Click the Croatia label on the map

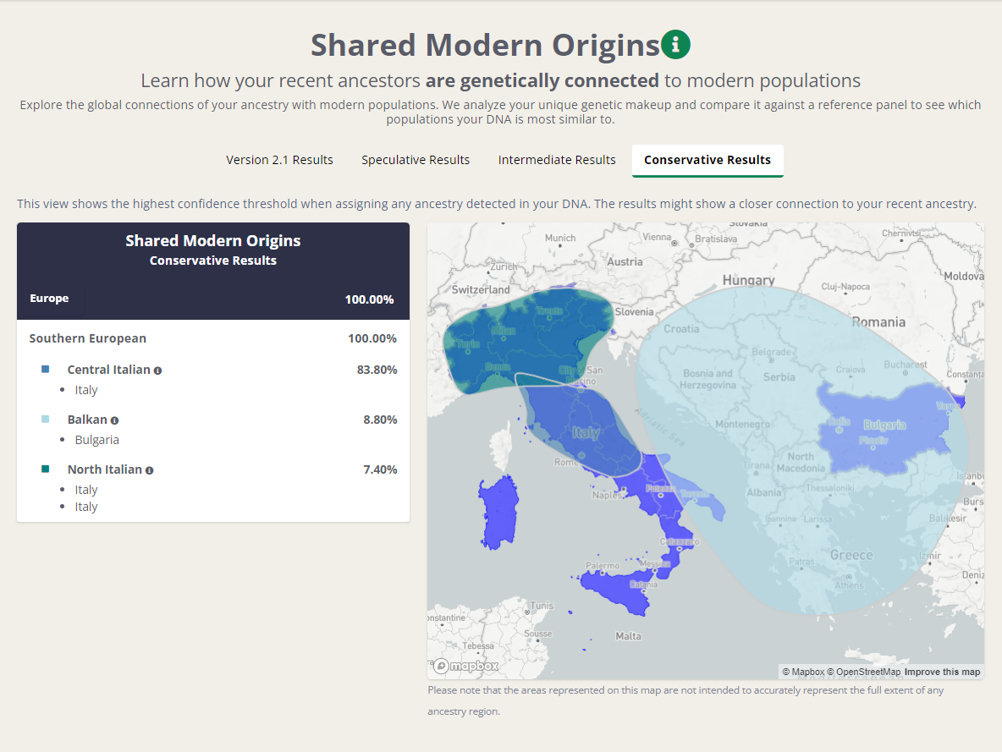click(681, 329)
